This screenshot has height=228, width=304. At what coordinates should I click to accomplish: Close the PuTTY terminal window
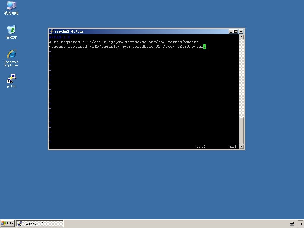point(241,31)
